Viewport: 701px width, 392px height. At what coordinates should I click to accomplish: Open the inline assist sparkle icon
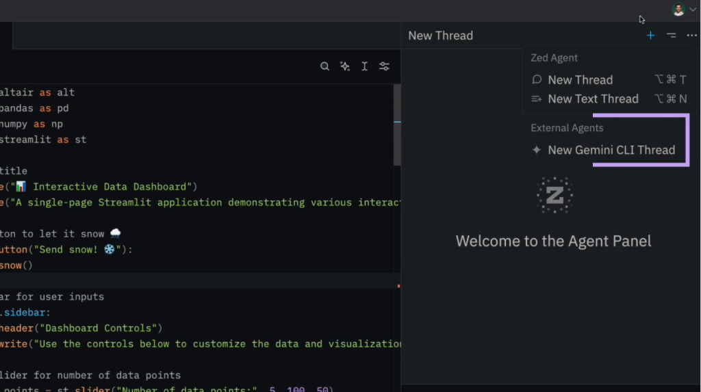[x=345, y=66]
